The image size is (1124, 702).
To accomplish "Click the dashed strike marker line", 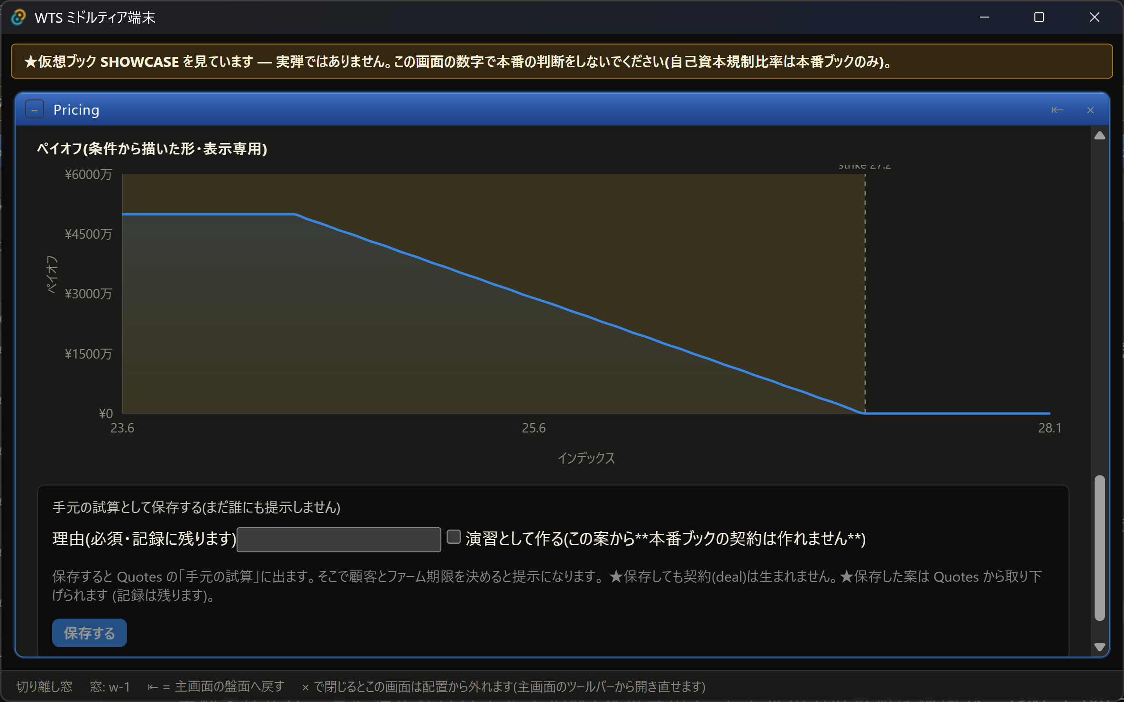I will click(865, 294).
